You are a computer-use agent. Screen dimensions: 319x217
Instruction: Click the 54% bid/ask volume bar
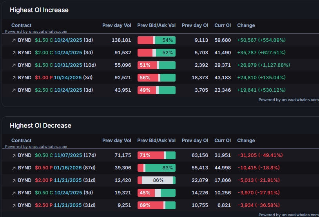click(156, 40)
